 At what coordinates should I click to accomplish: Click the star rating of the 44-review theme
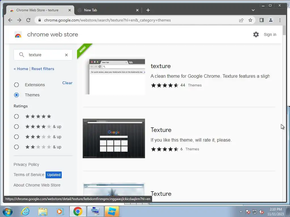[x=165, y=85]
